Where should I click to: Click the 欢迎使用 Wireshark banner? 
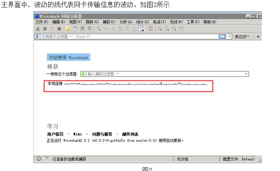(68, 58)
